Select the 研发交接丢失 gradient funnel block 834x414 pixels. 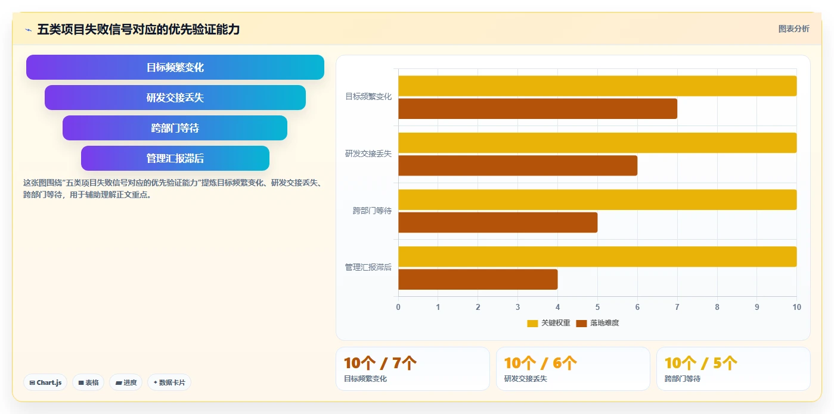pyautogui.click(x=175, y=98)
